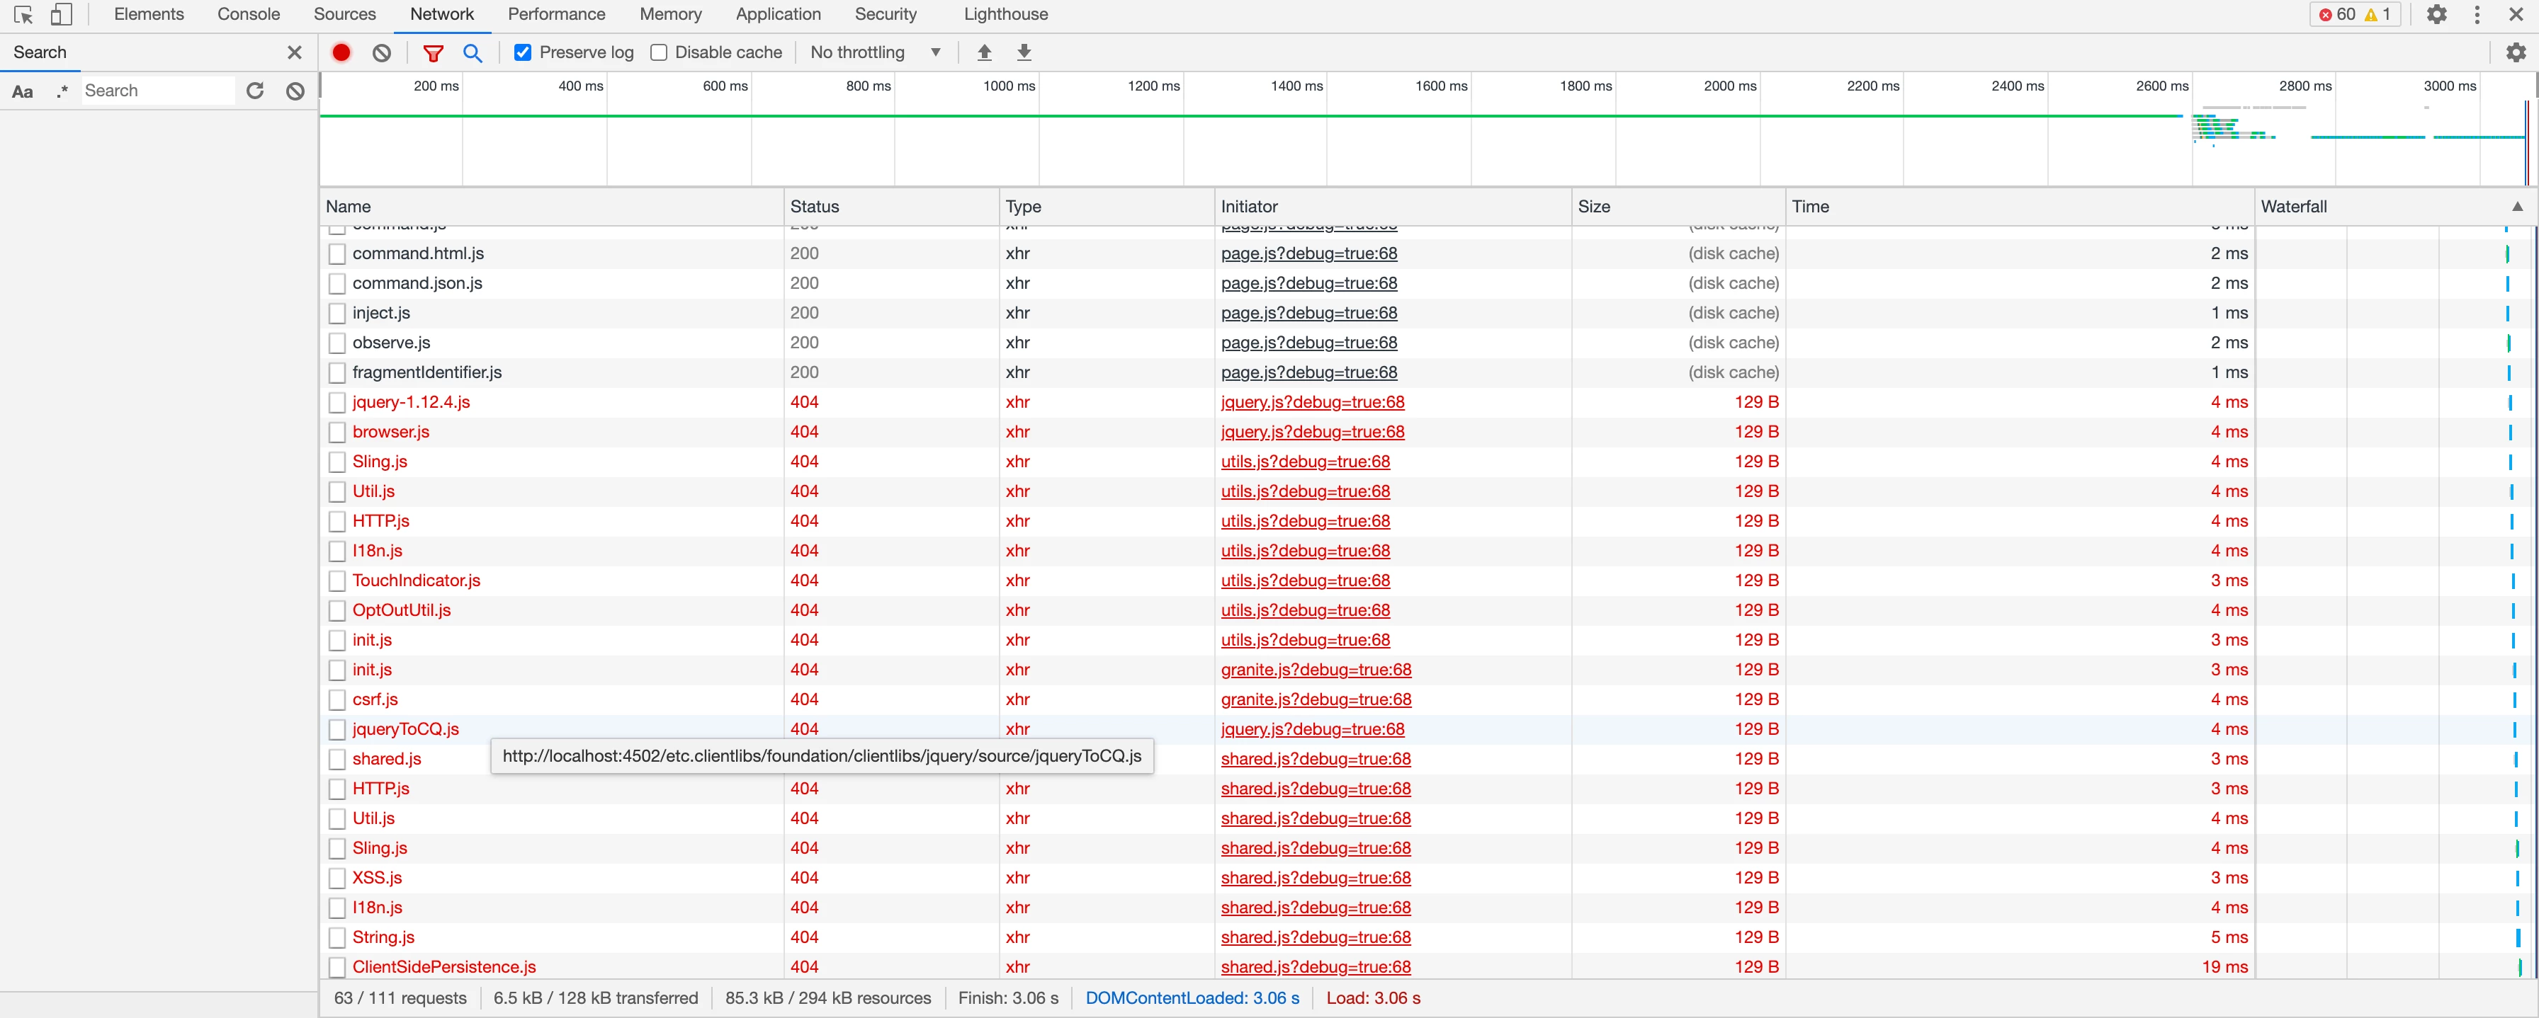The image size is (2539, 1018).
Task: Refresh the search results
Action: point(255,91)
